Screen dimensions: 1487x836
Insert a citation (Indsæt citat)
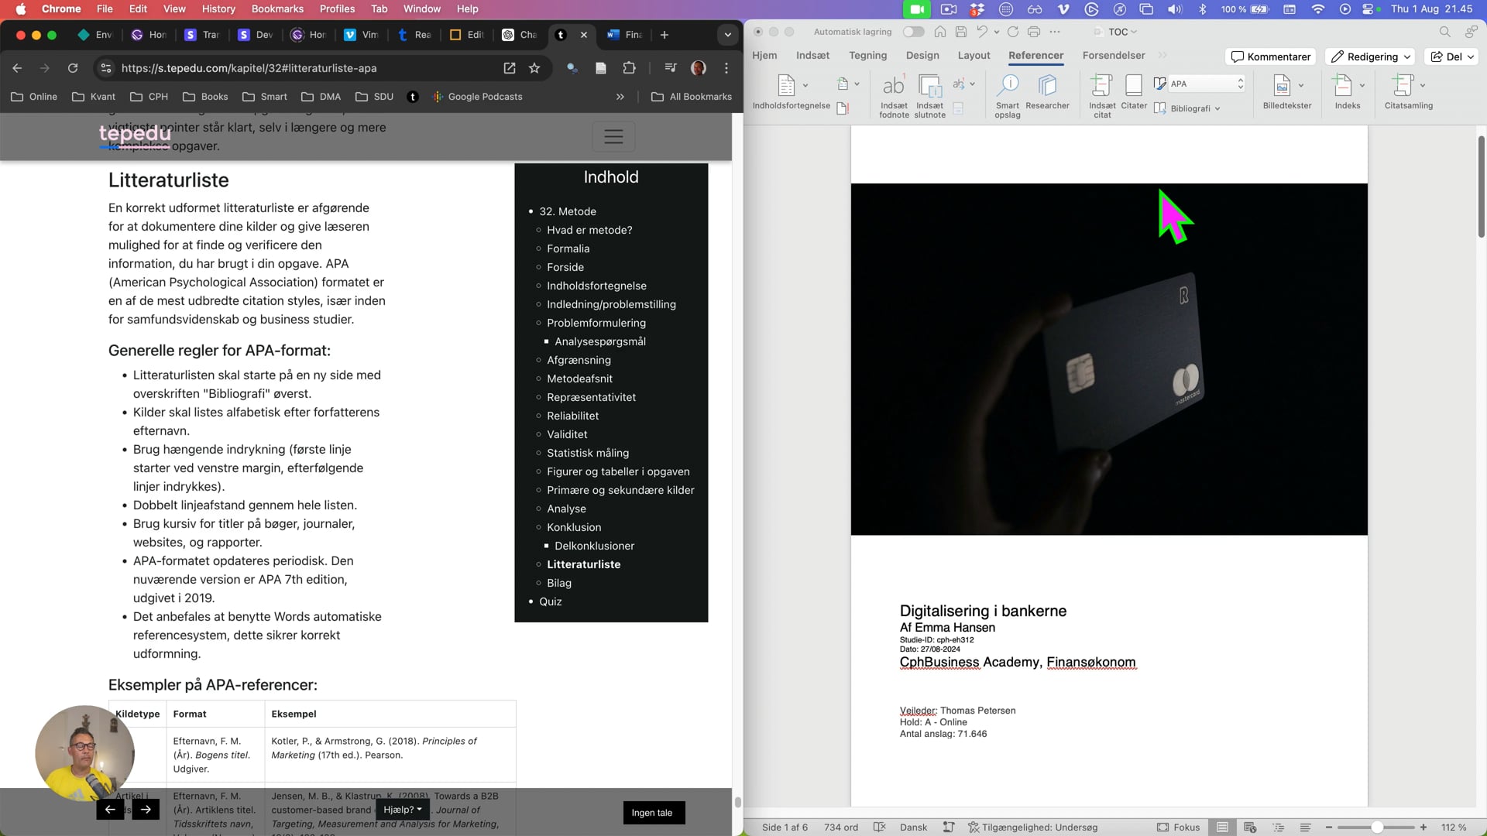(x=1102, y=95)
